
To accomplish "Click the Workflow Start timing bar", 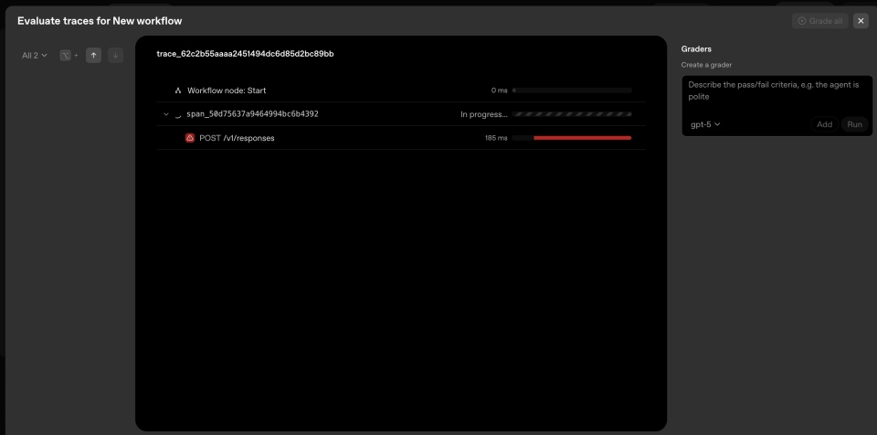I will pos(572,90).
